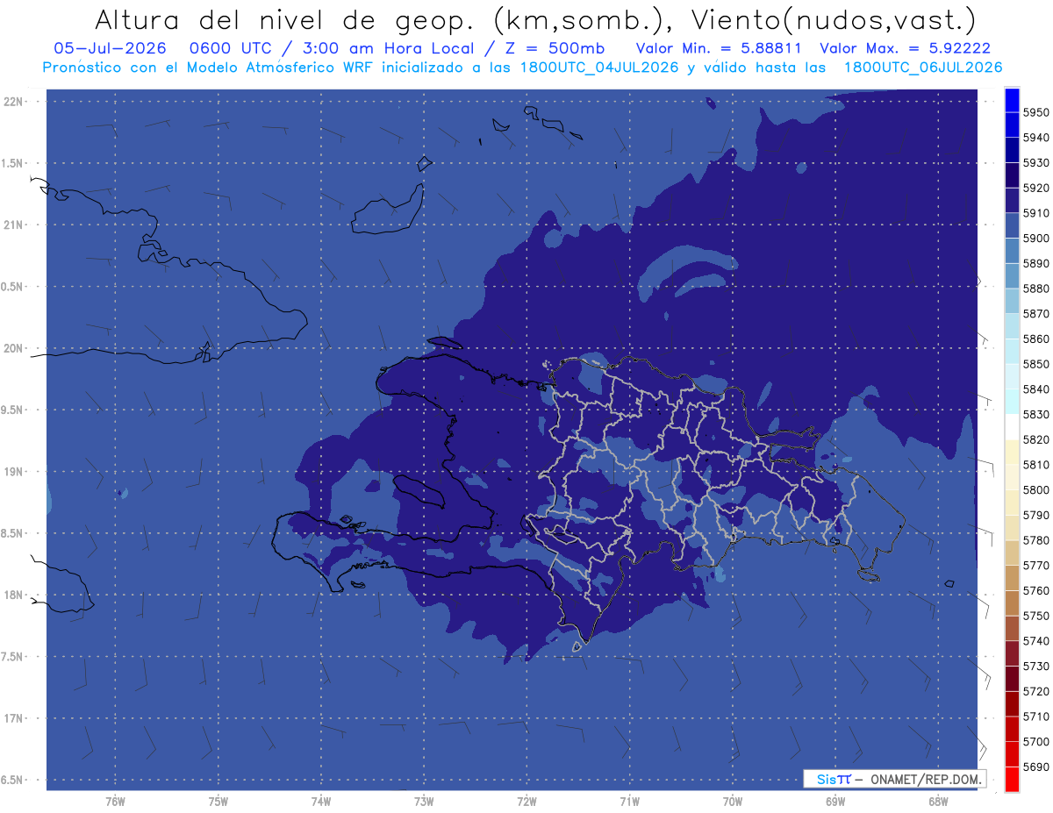Click the '5920' colorbar label
This screenshot has height=813, width=1053.
(1035, 188)
